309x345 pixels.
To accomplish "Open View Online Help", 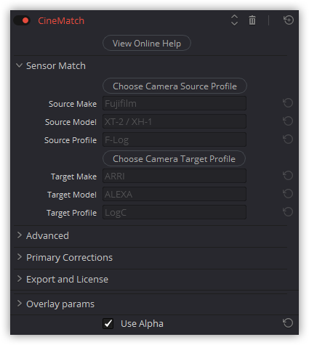I will (147, 43).
